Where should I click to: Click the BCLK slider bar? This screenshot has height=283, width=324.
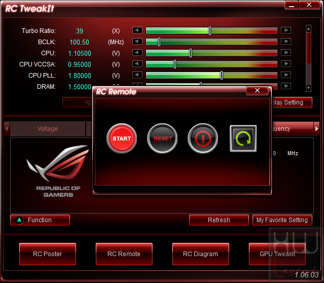coord(211,42)
